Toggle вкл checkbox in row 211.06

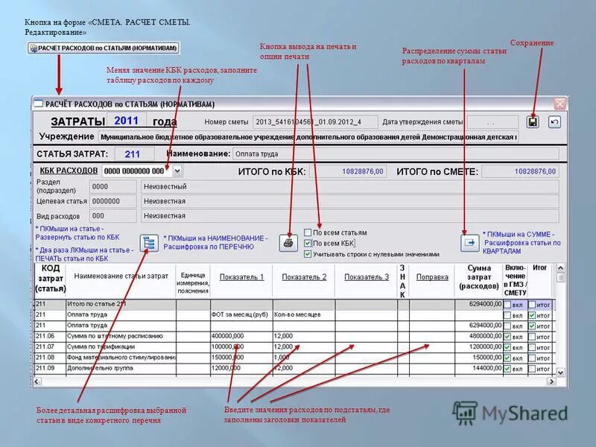507,337
